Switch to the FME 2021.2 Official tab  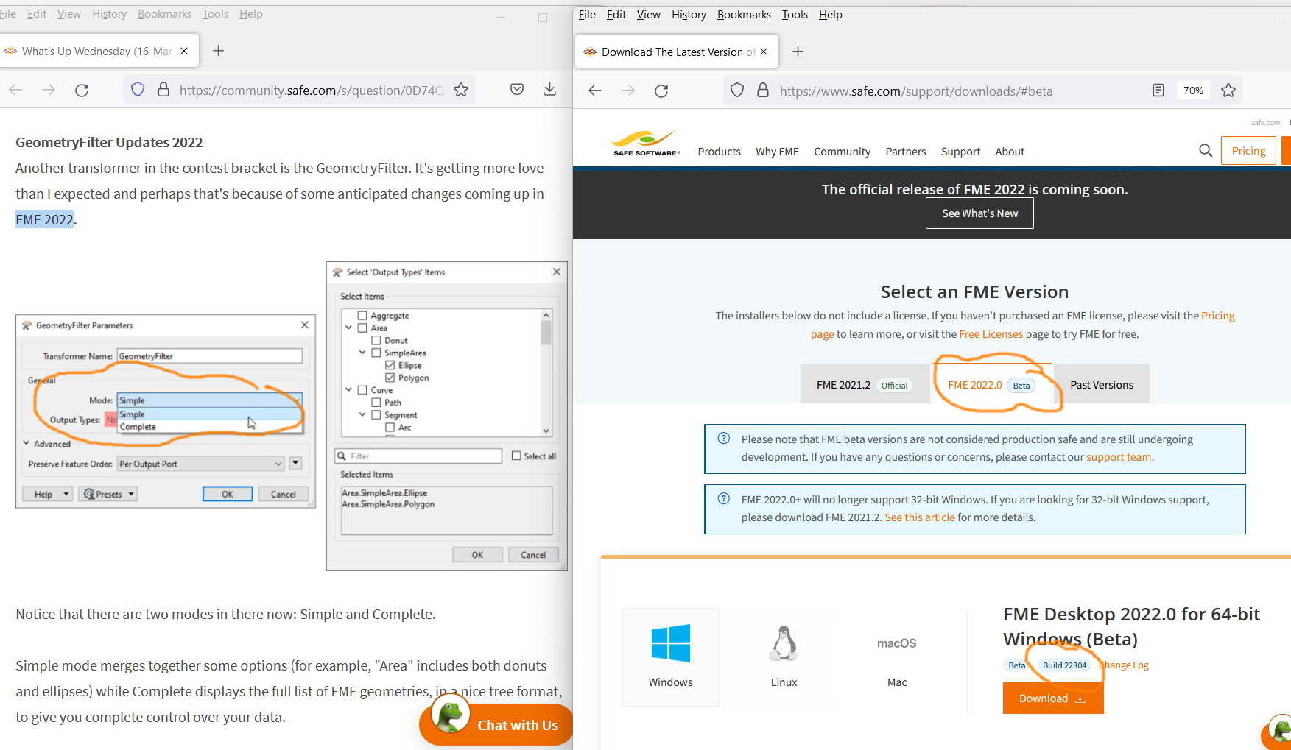coord(865,384)
